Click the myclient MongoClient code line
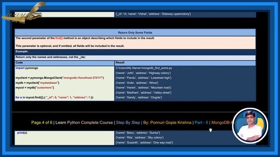This screenshot has width=280, height=157. click(59, 78)
